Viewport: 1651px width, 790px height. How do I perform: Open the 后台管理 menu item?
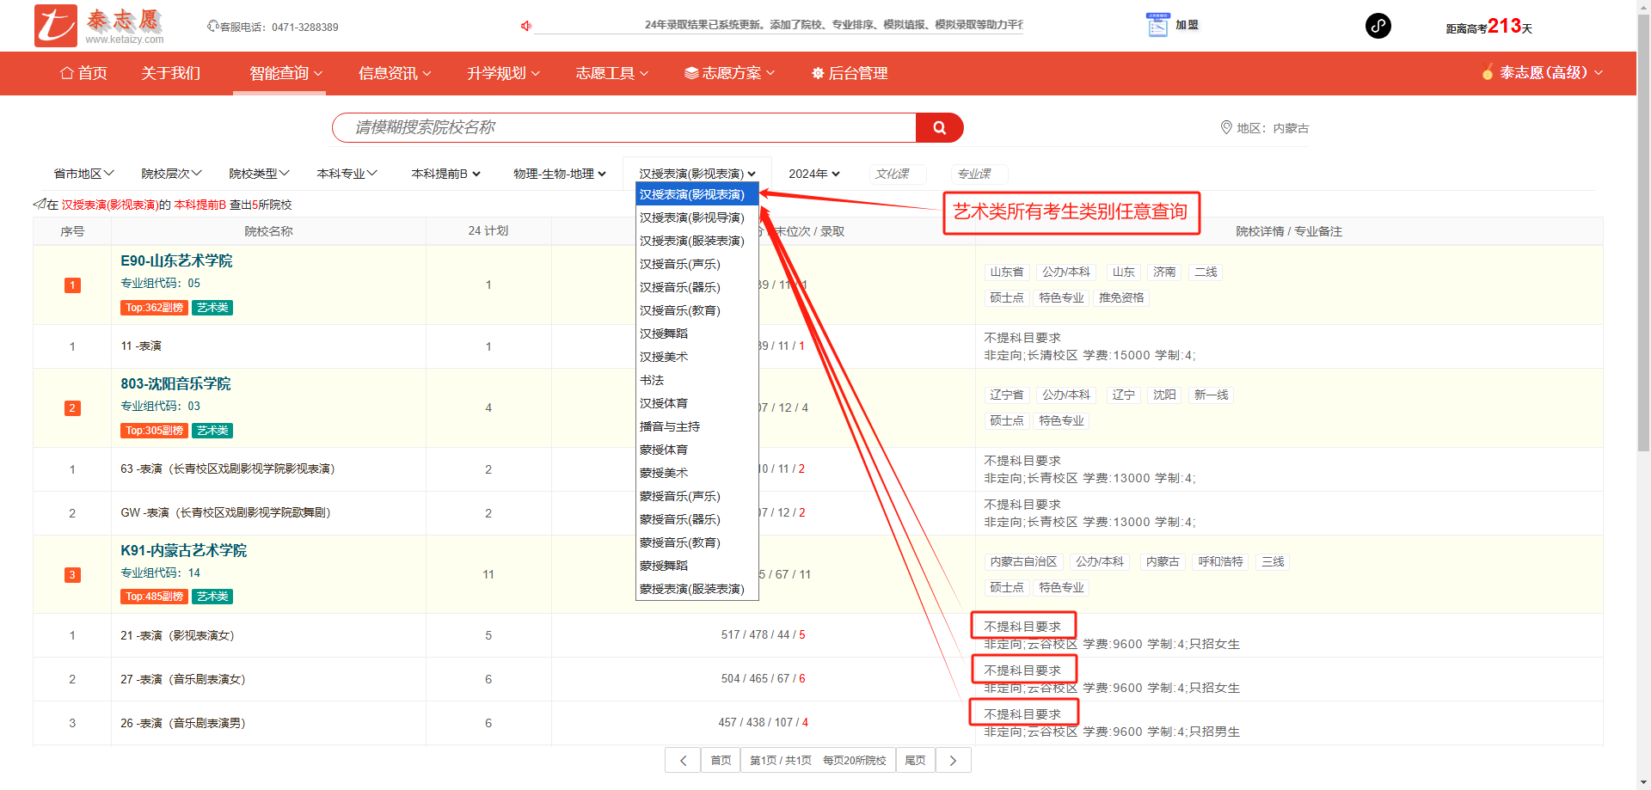pos(849,74)
